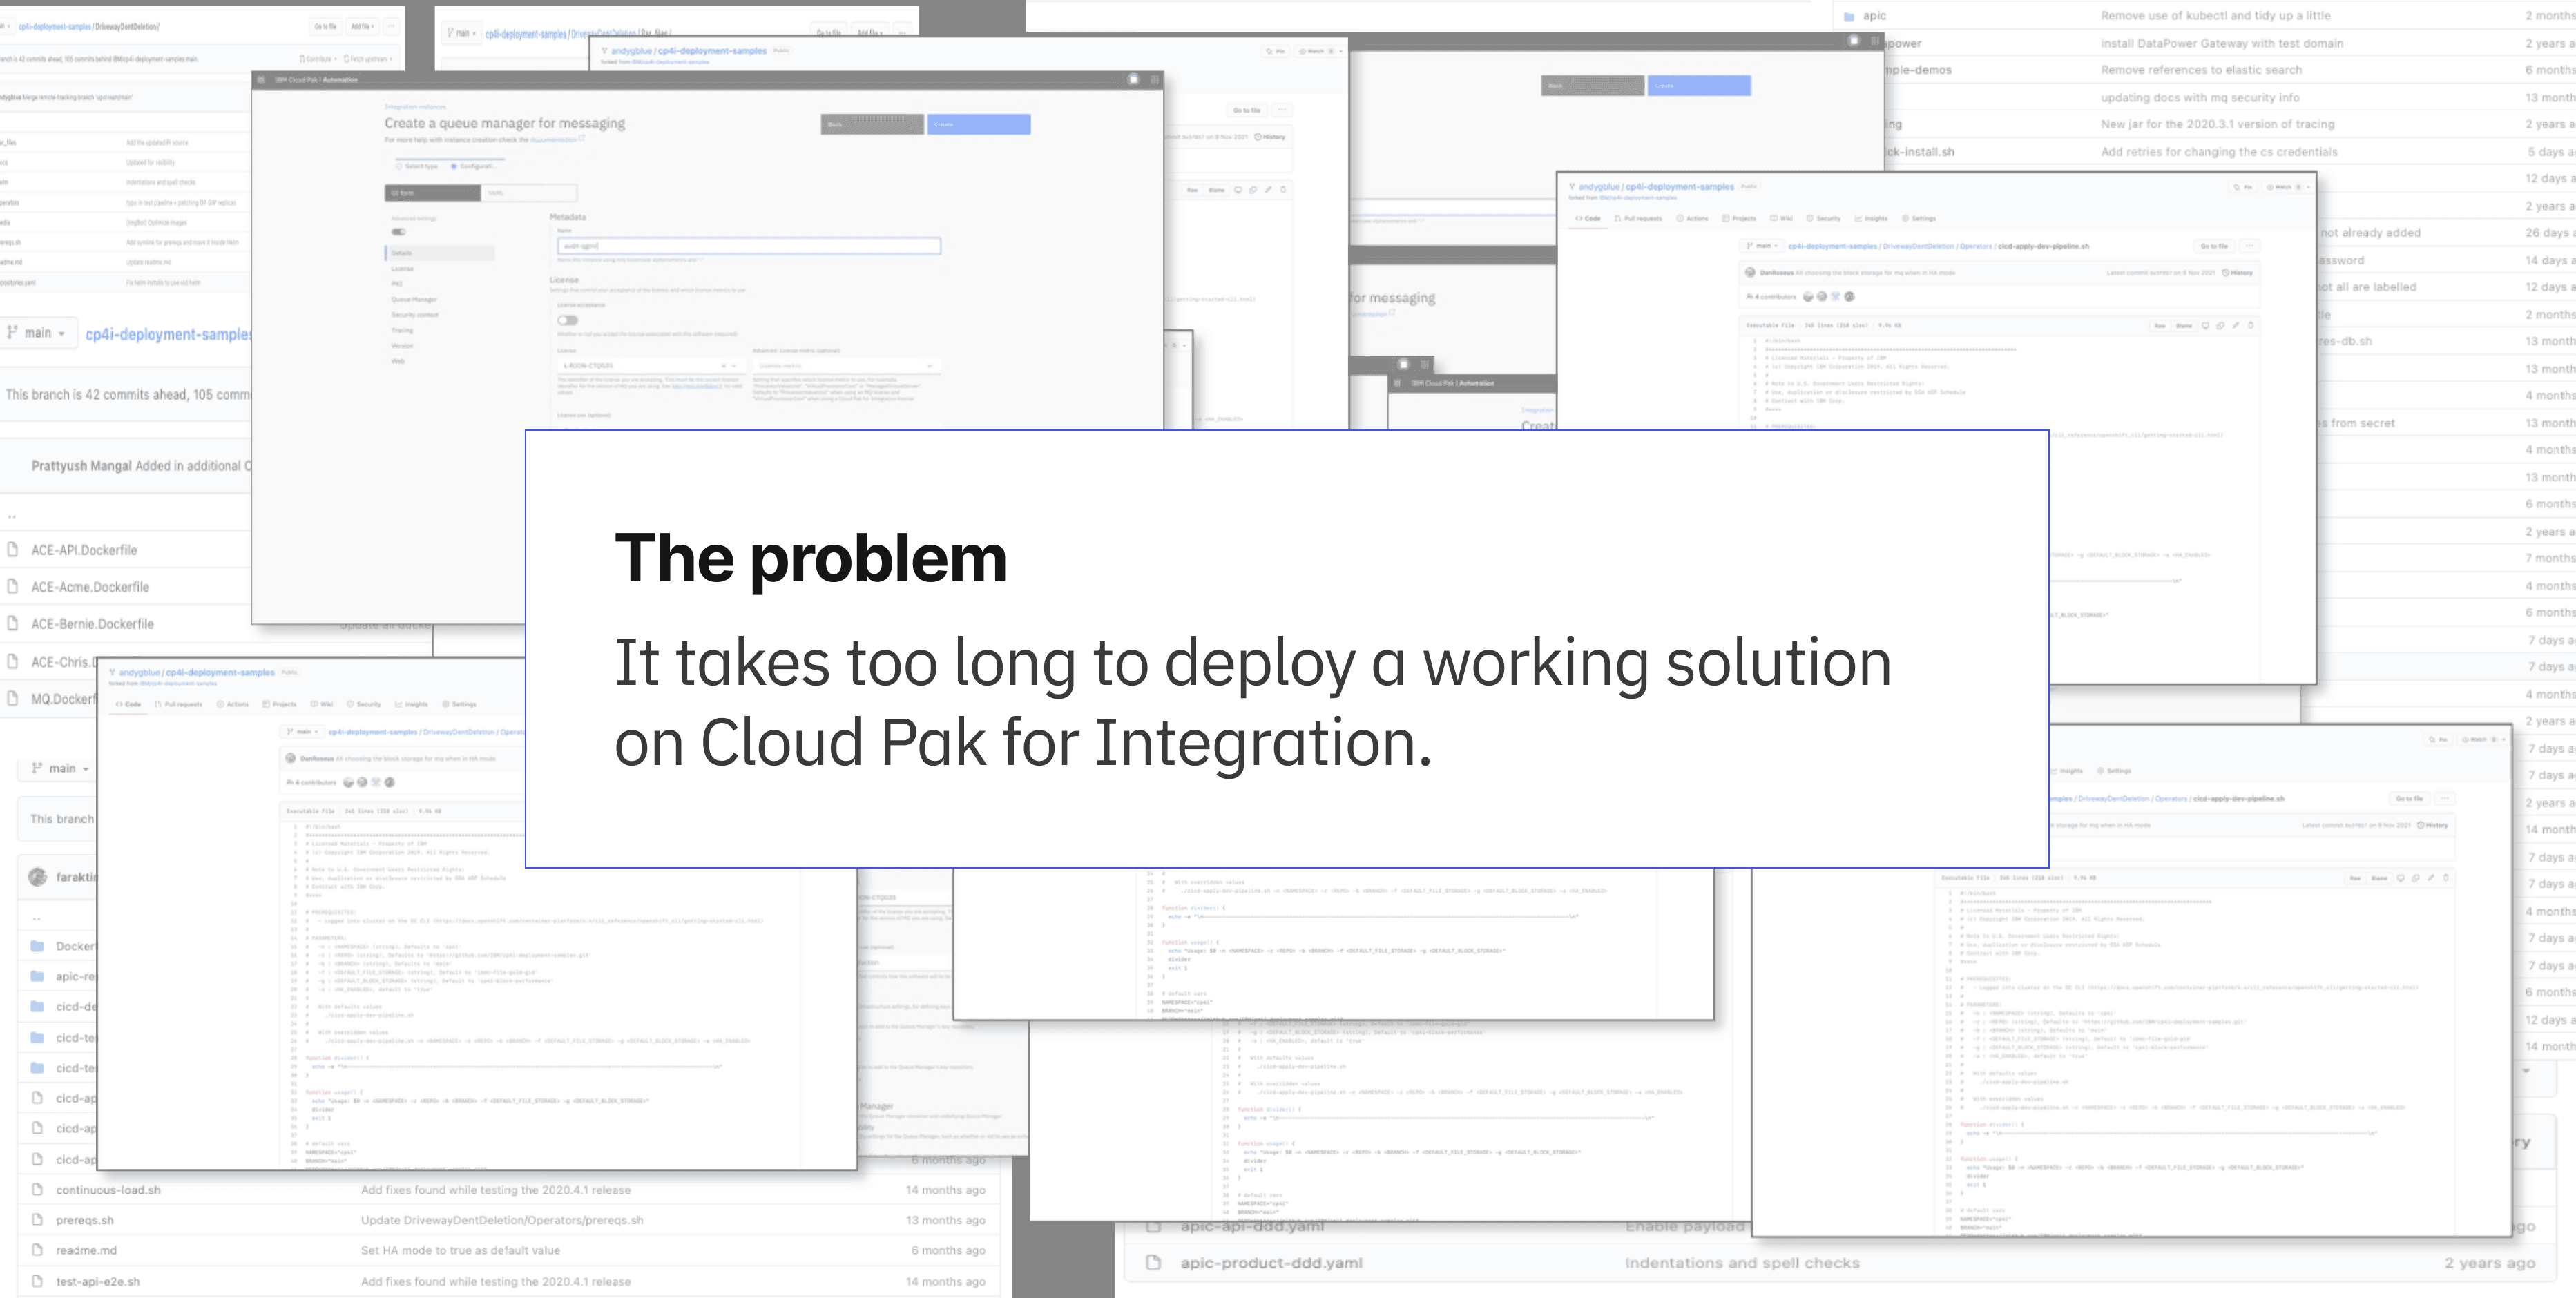This screenshot has height=1298, width=2576.
Task: Click the file icon beside ACE-Bernie.Dockerfile
Action: pos(13,623)
